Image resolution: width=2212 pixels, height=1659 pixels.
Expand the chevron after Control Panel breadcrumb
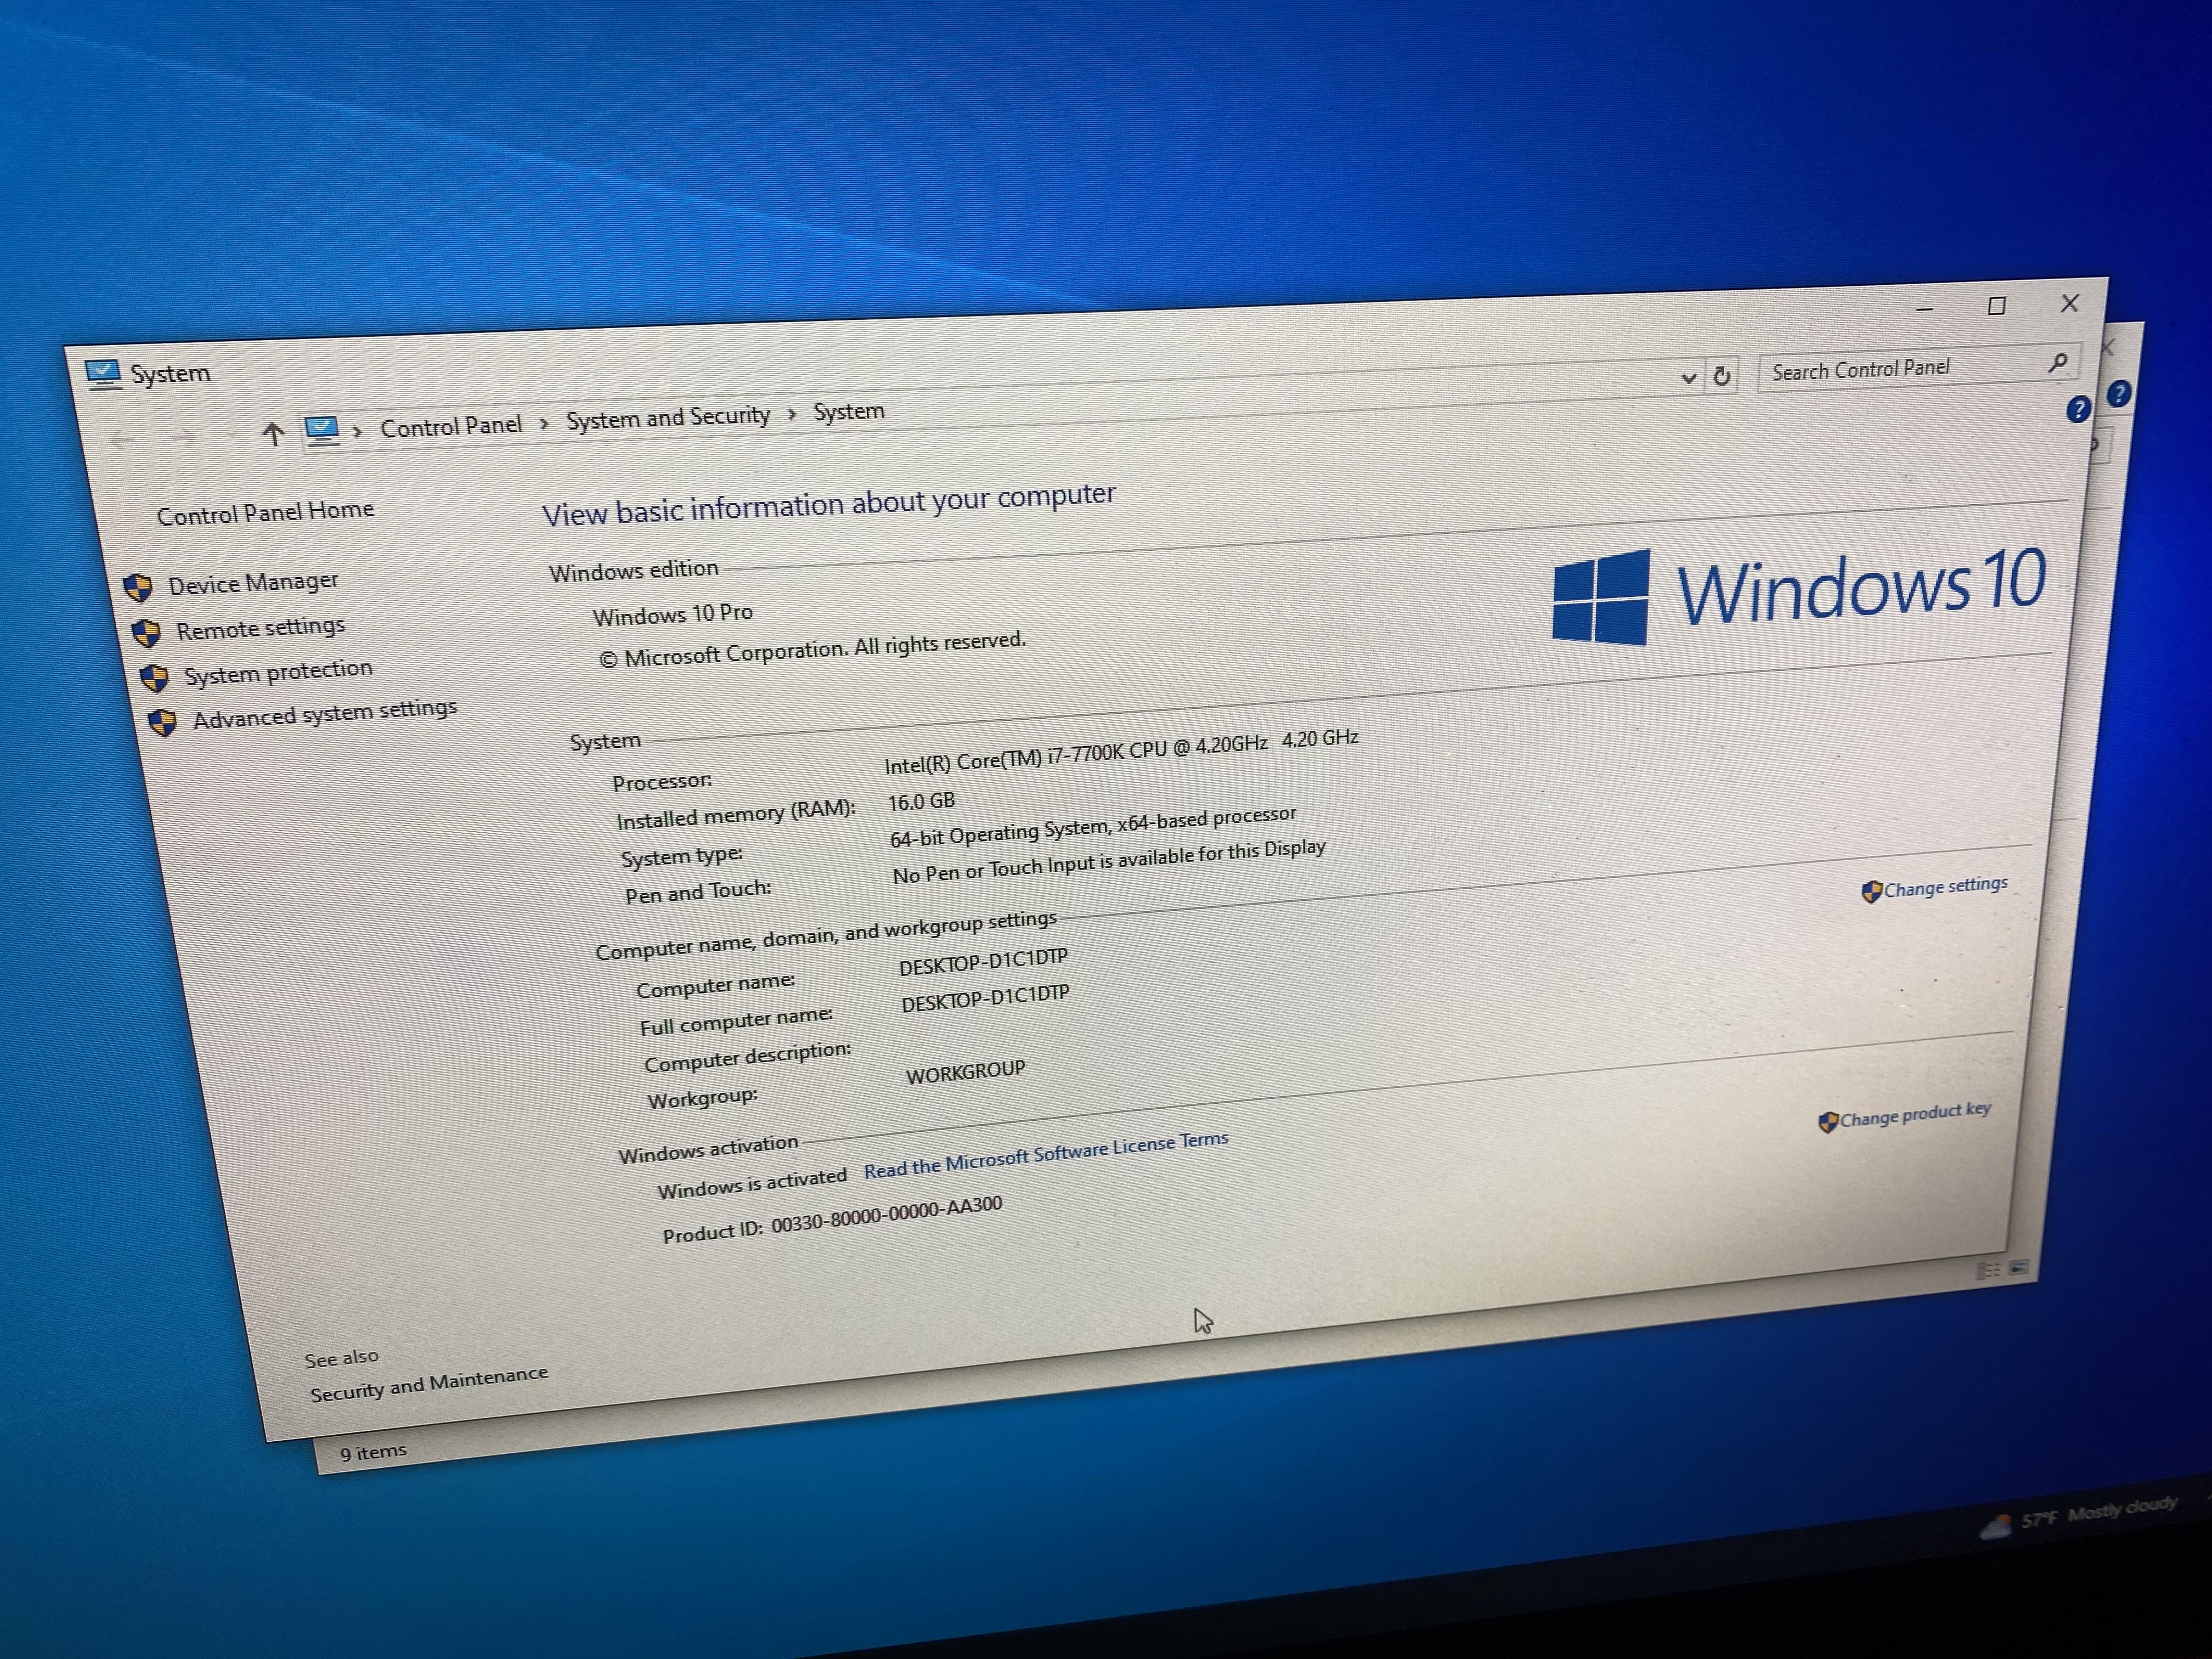tap(544, 423)
